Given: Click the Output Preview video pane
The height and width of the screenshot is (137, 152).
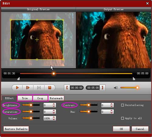Looking at the screenshot, I should pyautogui.click(x=114, y=40).
